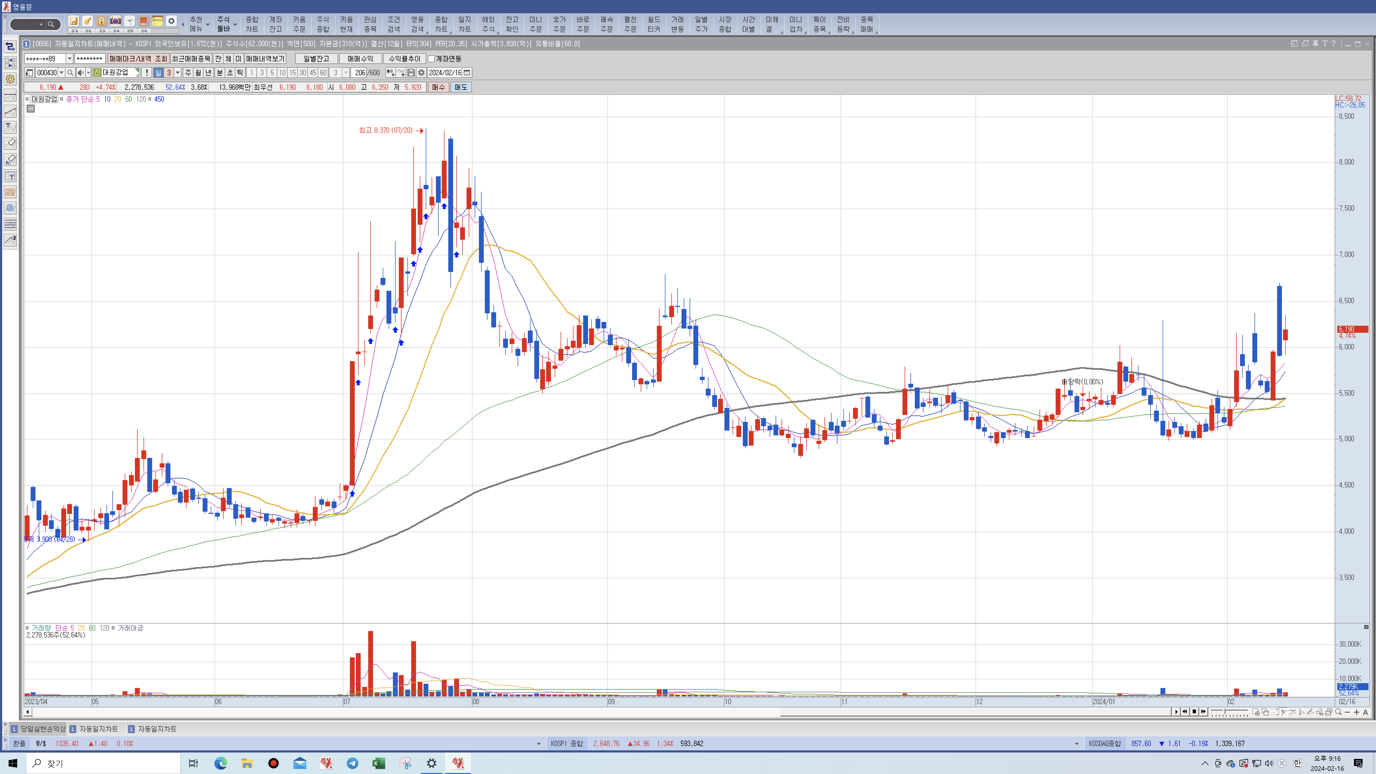Expand the 주식툴바 dropdown
1376x774 pixels.
pos(235,24)
